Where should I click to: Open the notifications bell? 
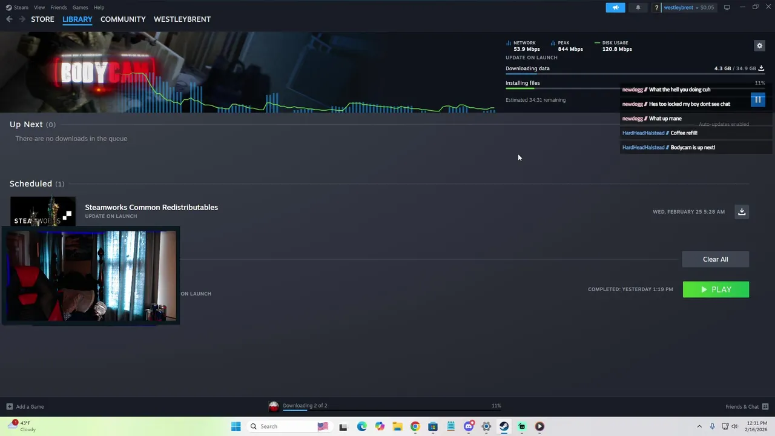pyautogui.click(x=638, y=7)
